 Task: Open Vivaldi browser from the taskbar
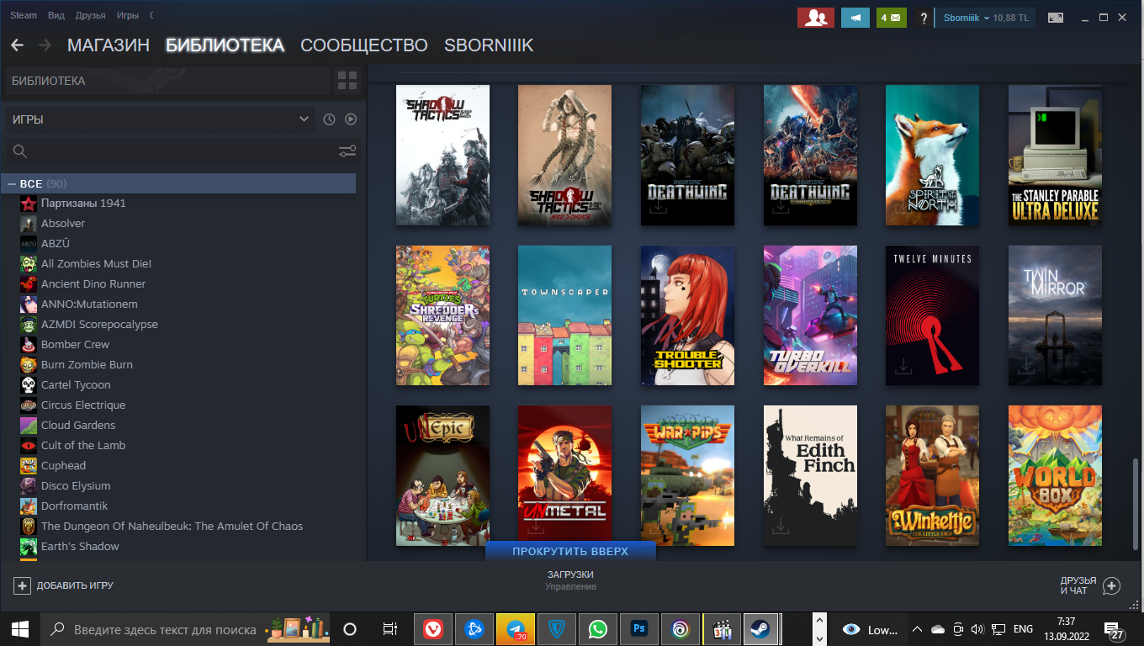pyautogui.click(x=433, y=629)
